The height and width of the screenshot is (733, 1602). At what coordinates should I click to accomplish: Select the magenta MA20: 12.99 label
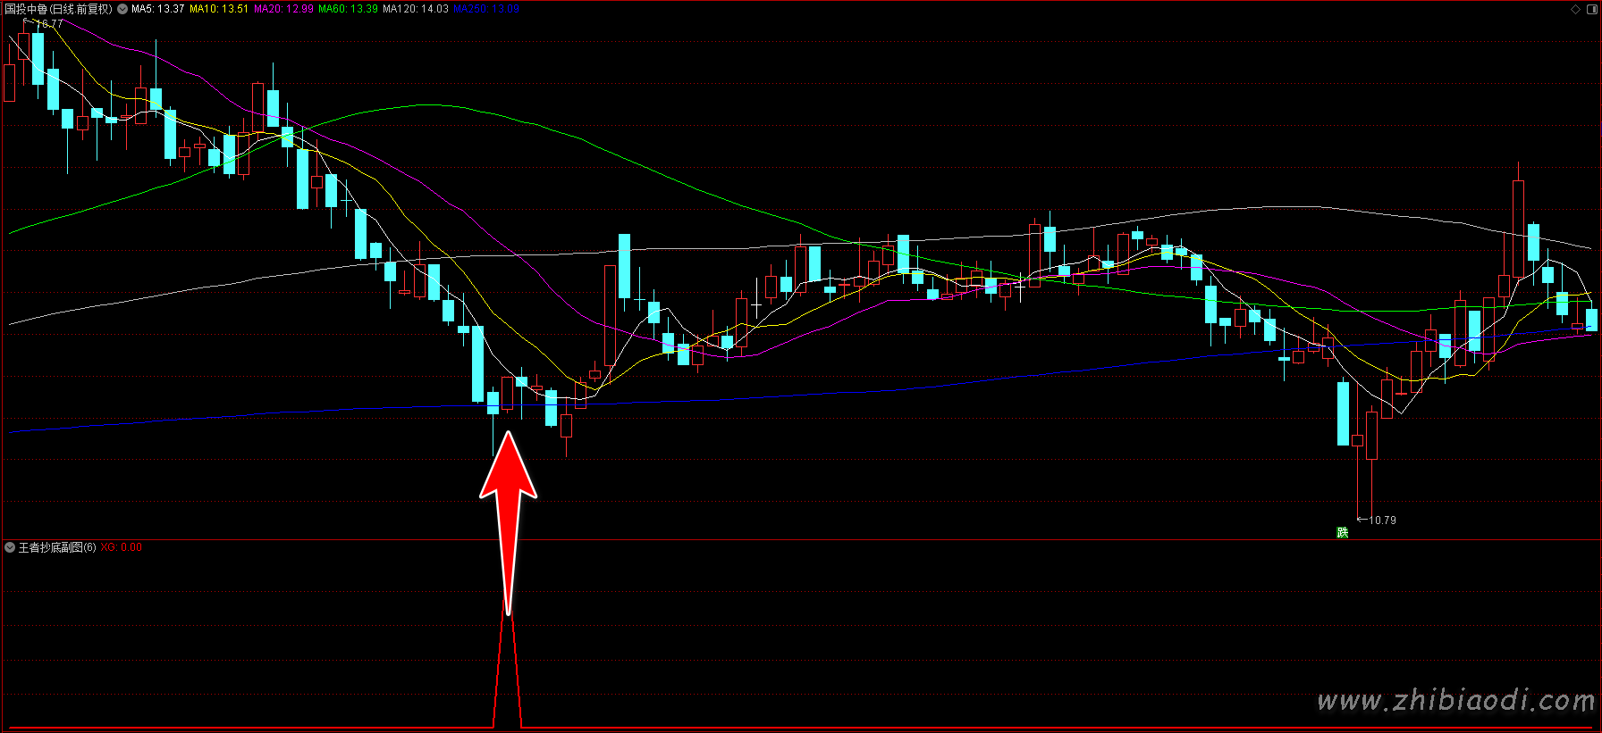pos(283,9)
